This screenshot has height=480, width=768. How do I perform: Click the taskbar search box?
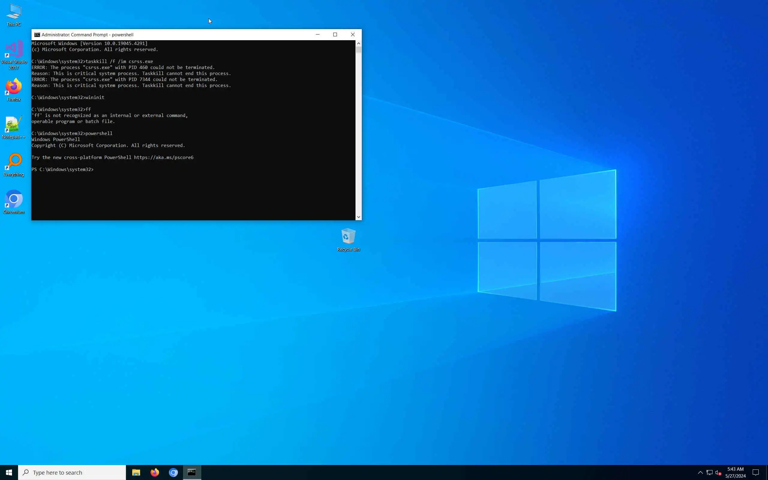[x=72, y=472]
